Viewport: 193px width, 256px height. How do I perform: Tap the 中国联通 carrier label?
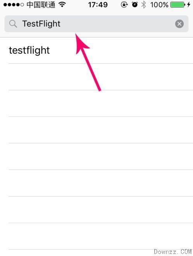(41, 5)
